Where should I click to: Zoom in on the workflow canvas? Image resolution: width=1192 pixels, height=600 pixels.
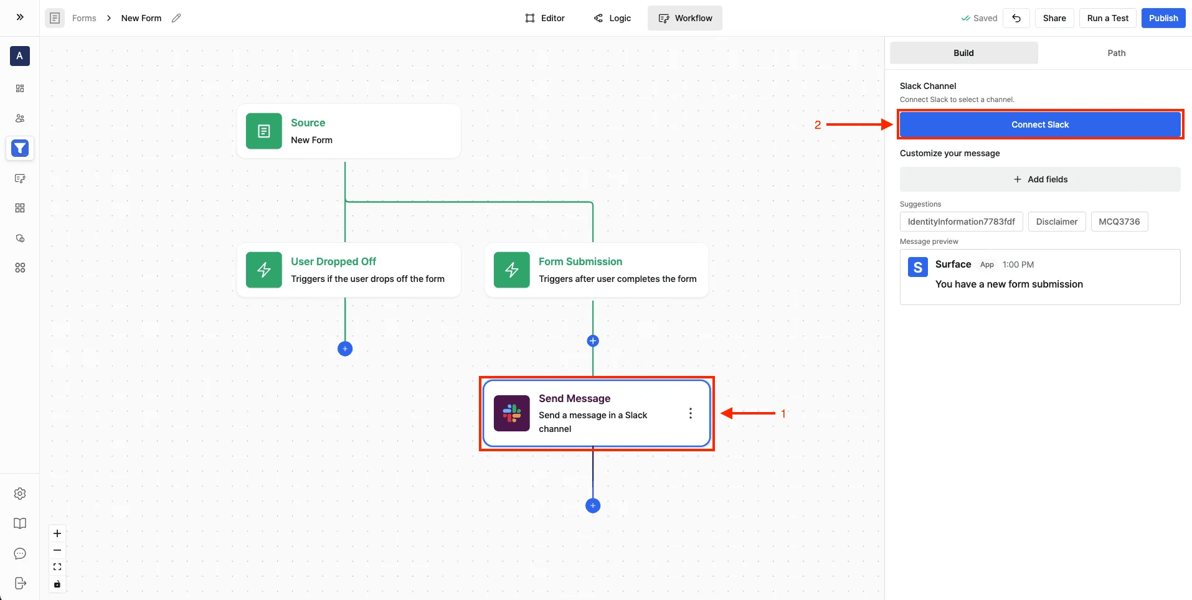57,533
